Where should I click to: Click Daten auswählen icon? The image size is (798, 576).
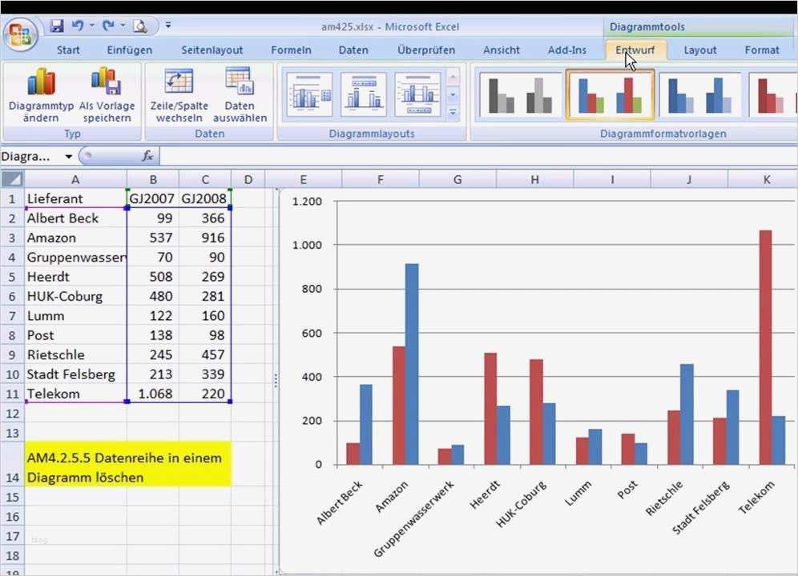point(240,82)
